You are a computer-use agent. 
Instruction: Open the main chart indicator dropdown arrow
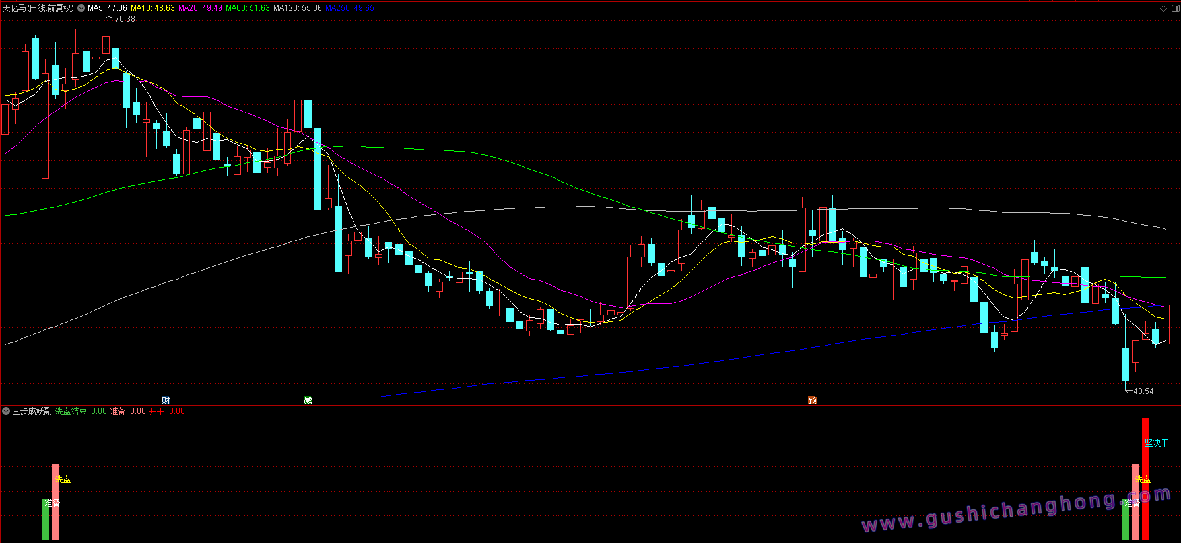[x=81, y=8]
